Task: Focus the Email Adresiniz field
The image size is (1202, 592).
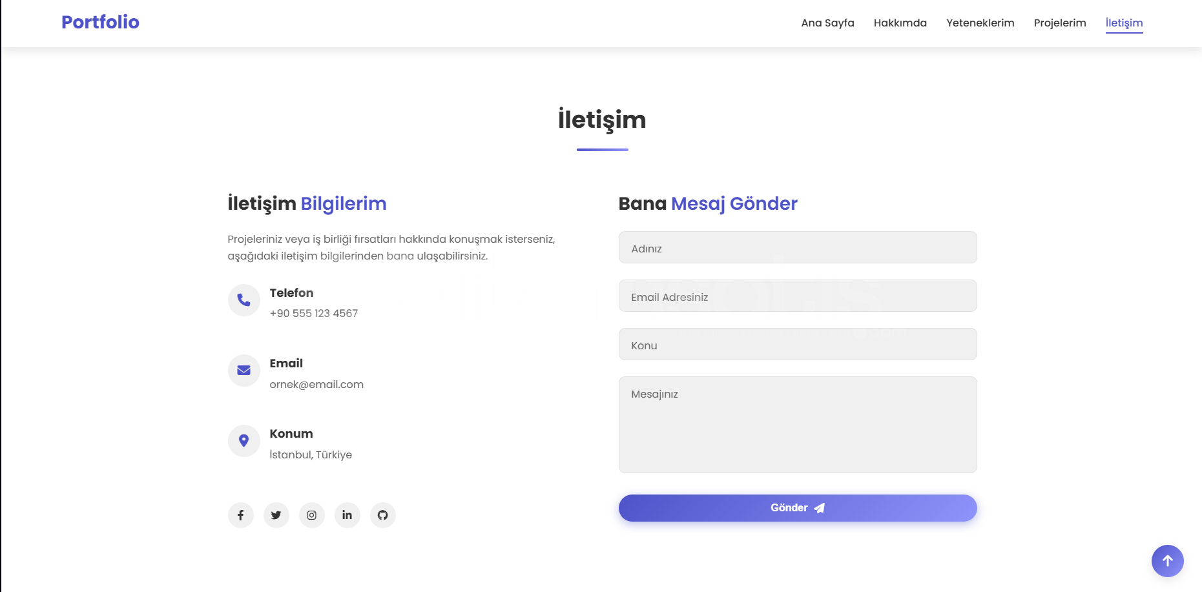Action: 798,296
